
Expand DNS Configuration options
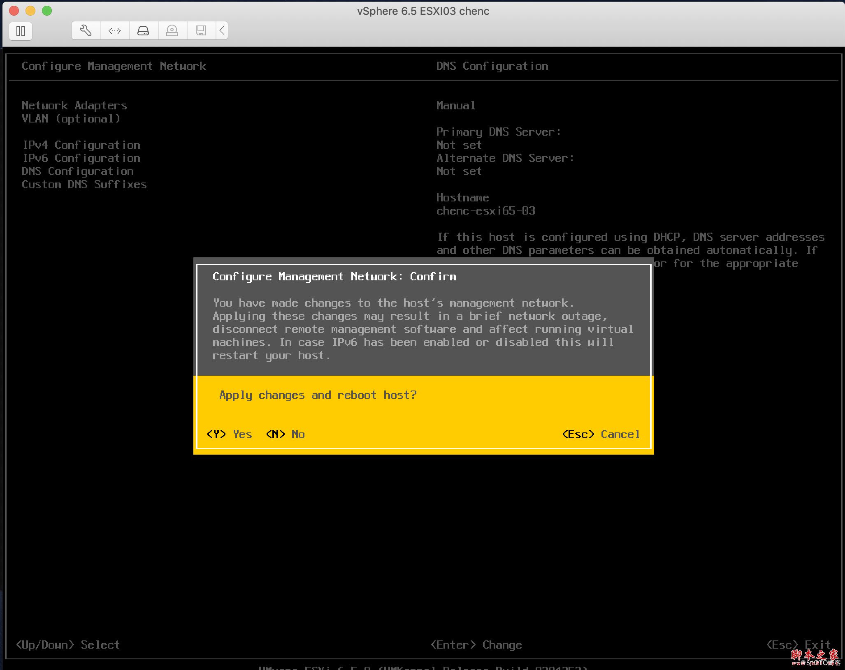point(77,171)
